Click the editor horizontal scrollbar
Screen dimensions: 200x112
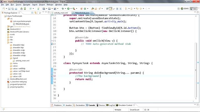point(126,101)
